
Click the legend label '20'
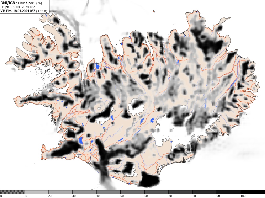pos(50,196)
